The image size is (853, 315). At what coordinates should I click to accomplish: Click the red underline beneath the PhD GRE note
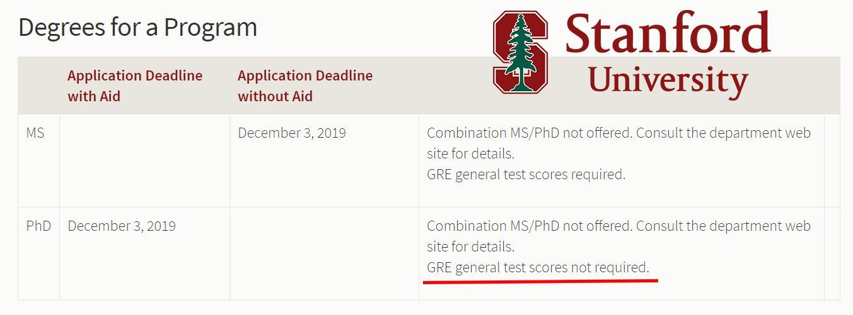[x=540, y=281]
